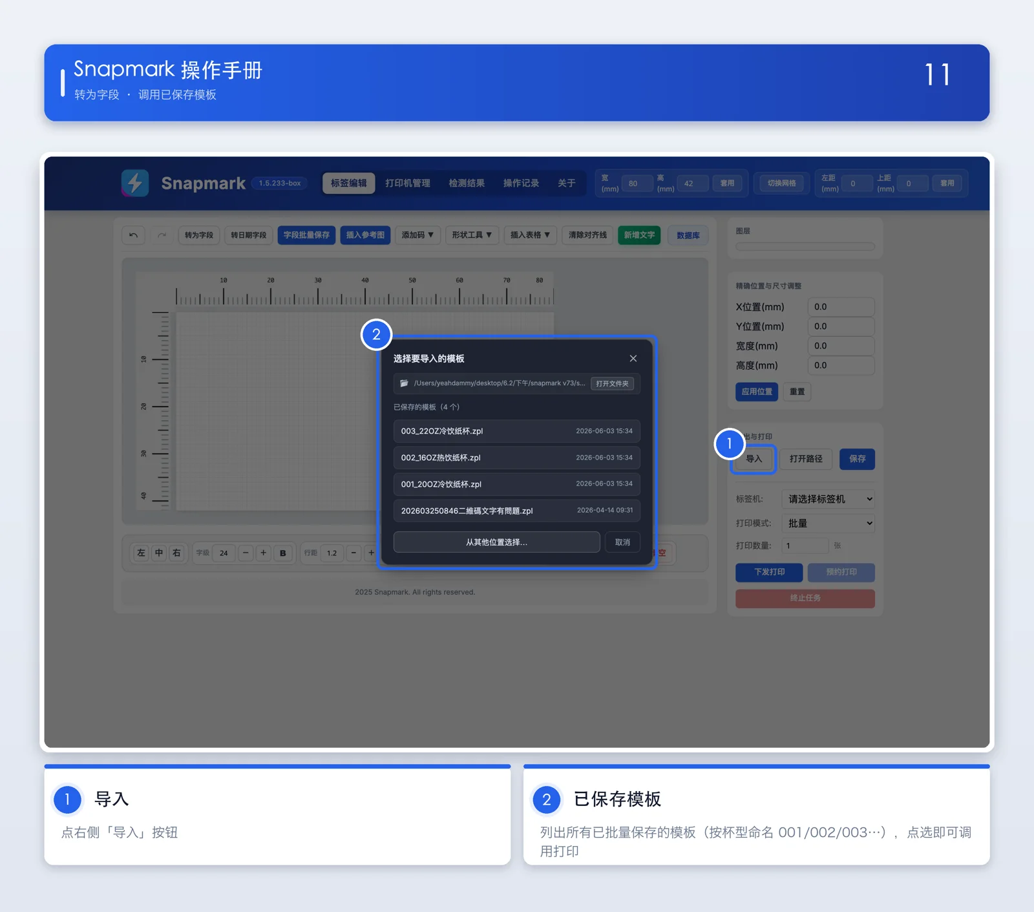Click the 打印数量 input field

(805, 546)
